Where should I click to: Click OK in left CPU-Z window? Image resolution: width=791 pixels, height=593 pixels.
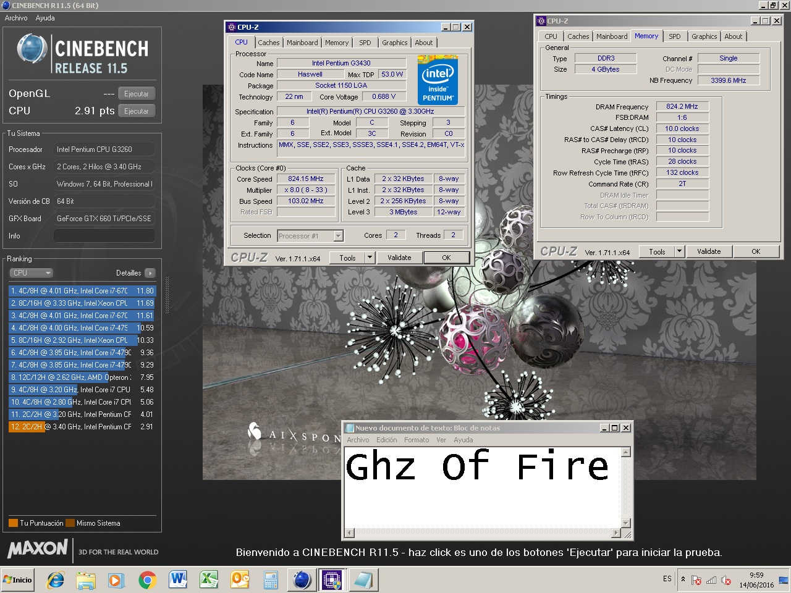[x=446, y=258]
